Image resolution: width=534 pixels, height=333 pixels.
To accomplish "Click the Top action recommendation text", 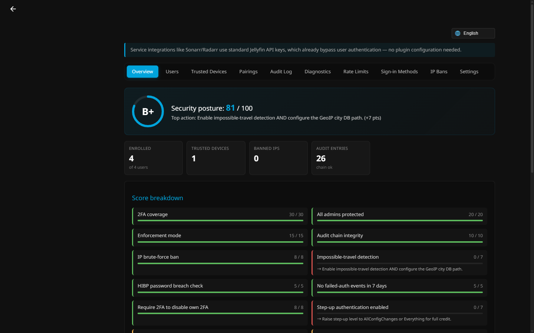I will [276, 118].
